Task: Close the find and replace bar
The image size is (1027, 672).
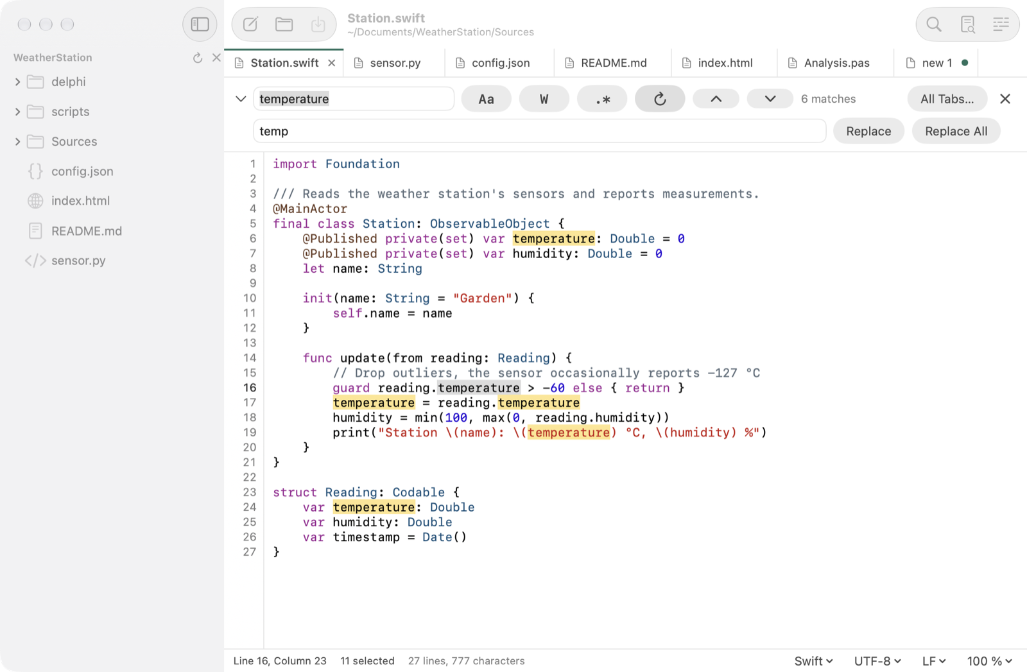Action: point(1005,99)
